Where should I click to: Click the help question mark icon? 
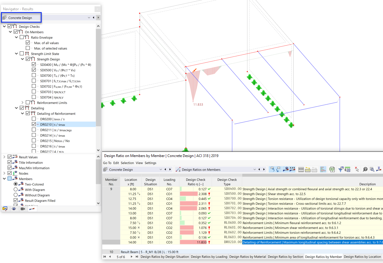pos(365,169)
